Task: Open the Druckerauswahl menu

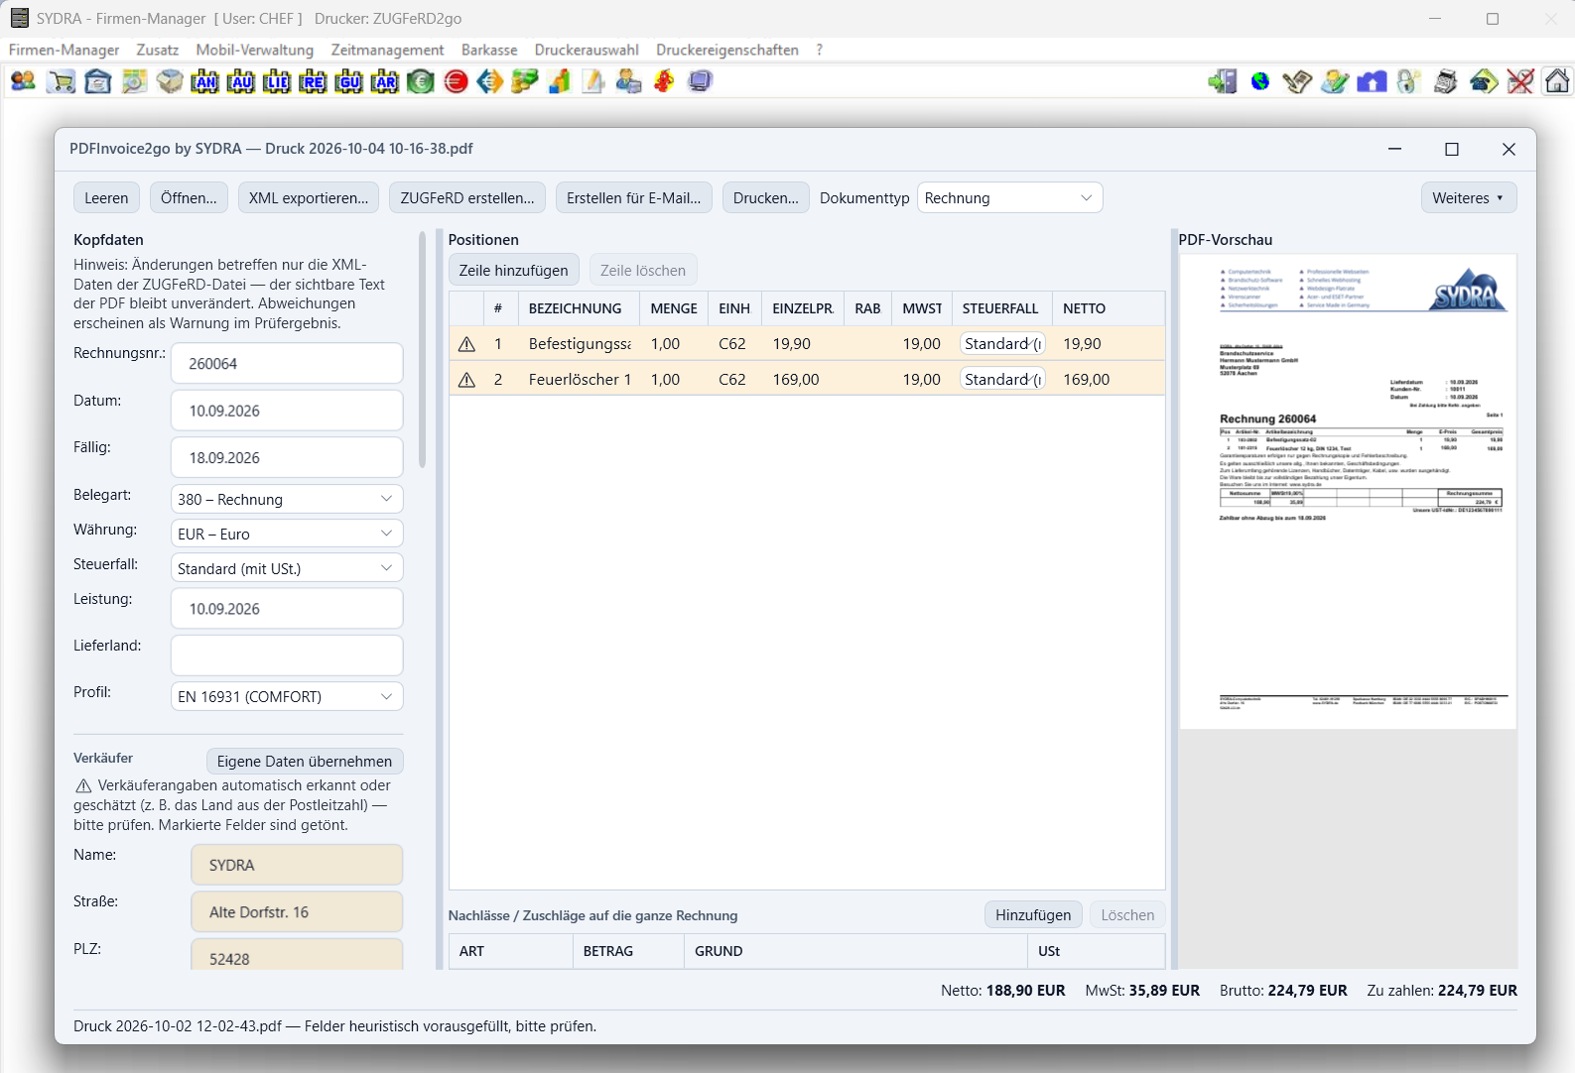Action: [x=587, y=50]
